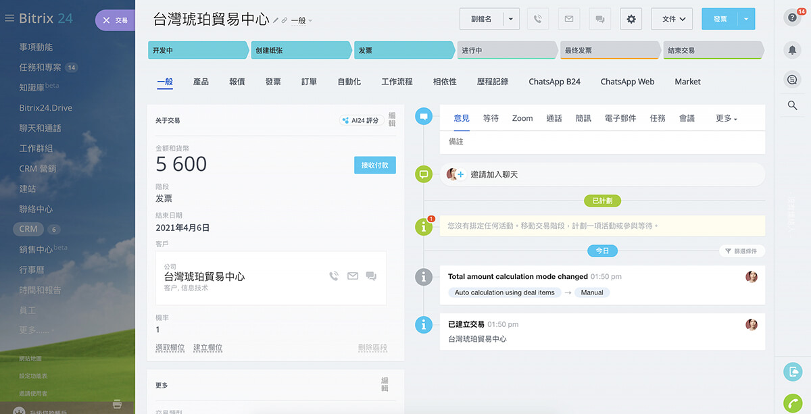Click user avatar on amount calculation entry
Image resolution: width=811 pixels, height=414 pixels.
point(752,277)
